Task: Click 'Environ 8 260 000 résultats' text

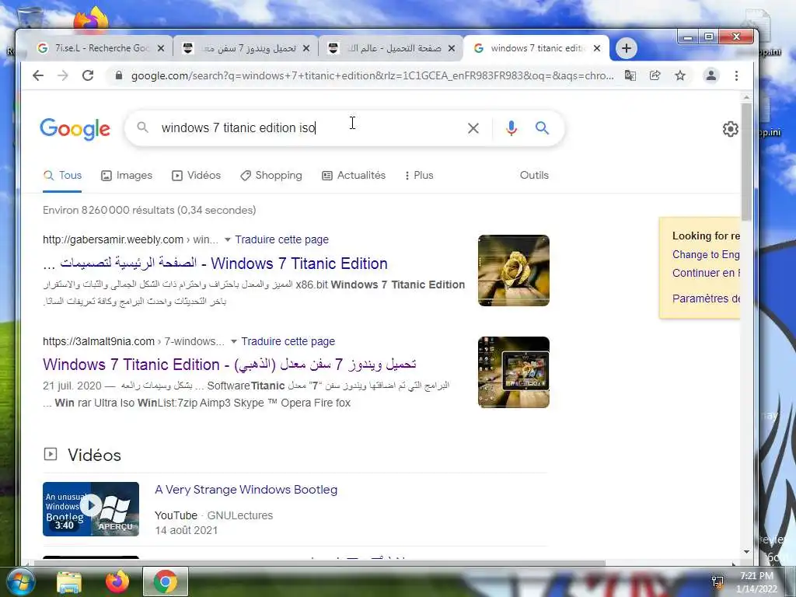Action: click(x=149, y=210)
